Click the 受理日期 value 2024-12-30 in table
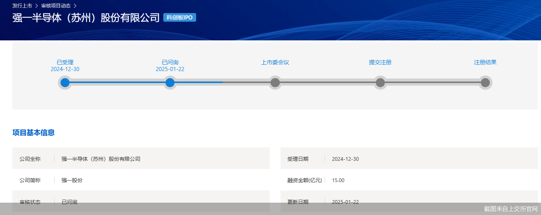This screenshot has width=541, height=215. [345, 159]
